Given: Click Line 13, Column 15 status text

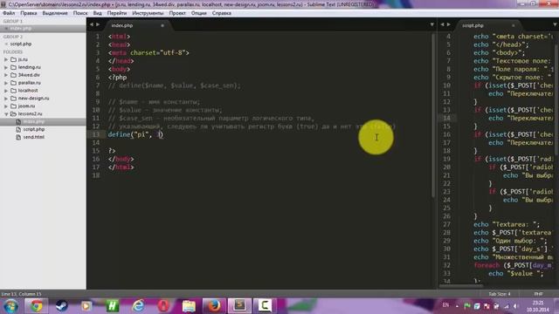Looking at the screenshot, I should click(21, 294).
